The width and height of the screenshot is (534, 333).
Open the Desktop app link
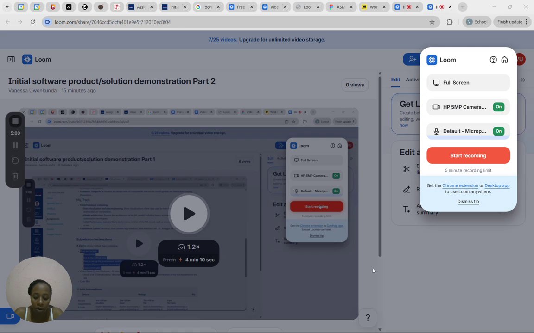(x=497, y=185)
